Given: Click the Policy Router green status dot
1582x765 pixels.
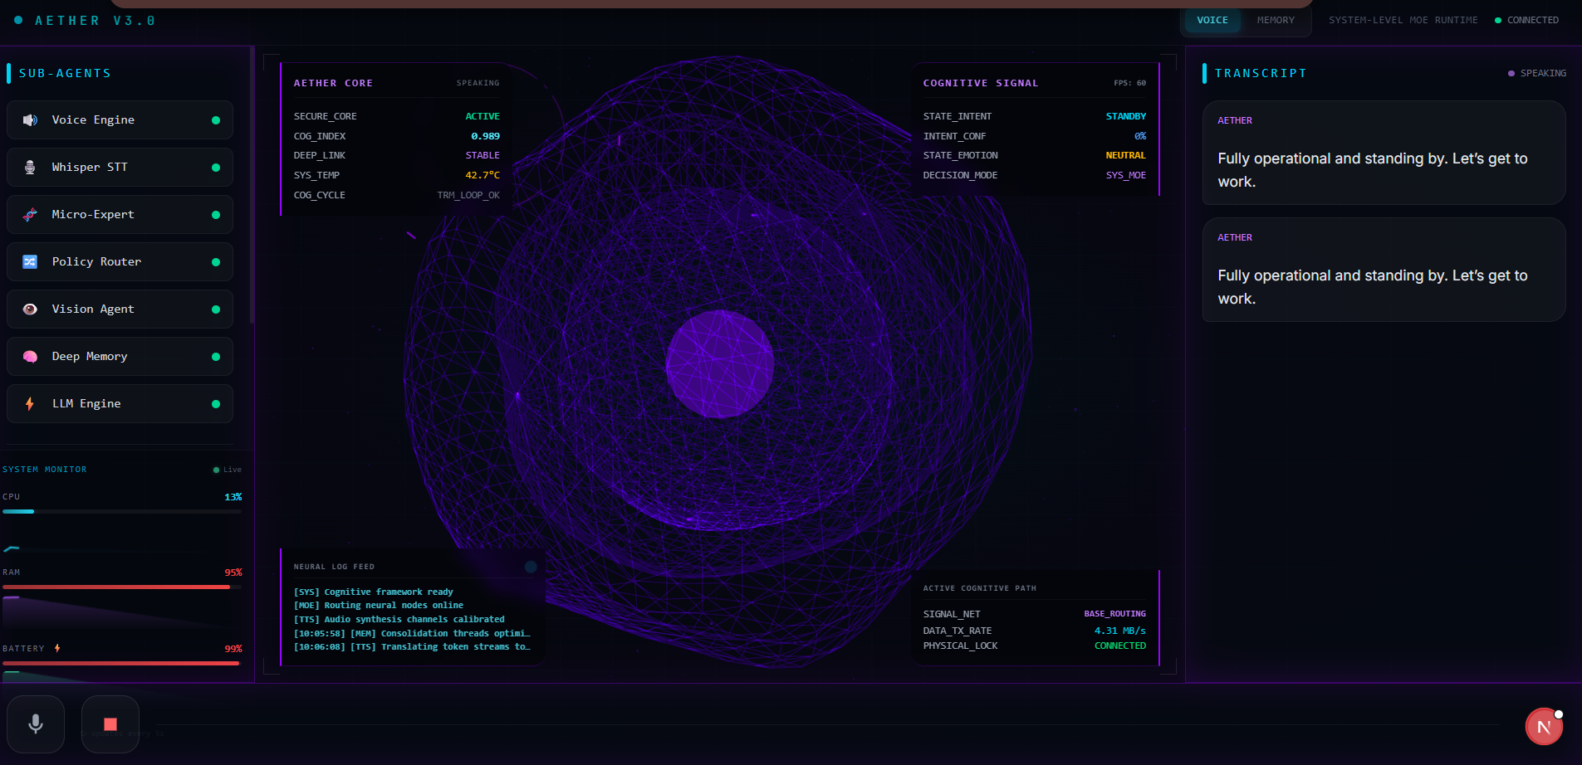Looking at the screenshot, I should pyautogui.click(x=216, y=262).
